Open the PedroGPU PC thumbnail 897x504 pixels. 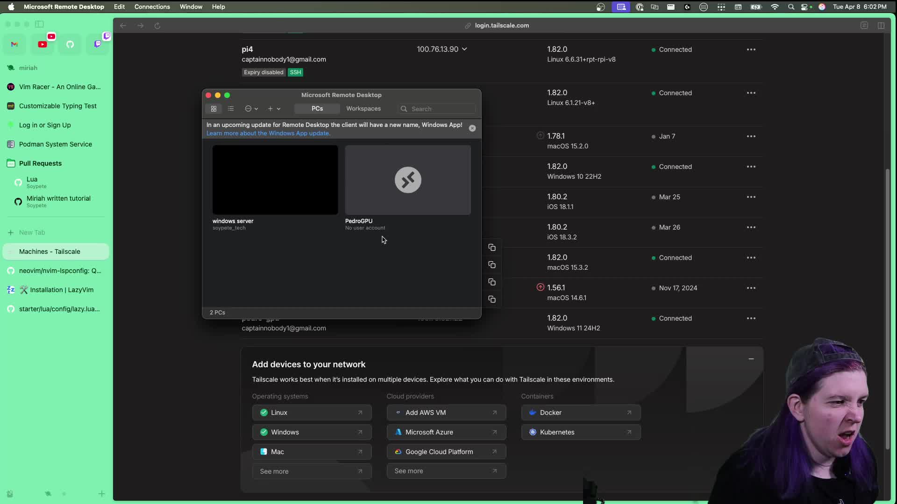pyautogui.click(x=408, y=180)
